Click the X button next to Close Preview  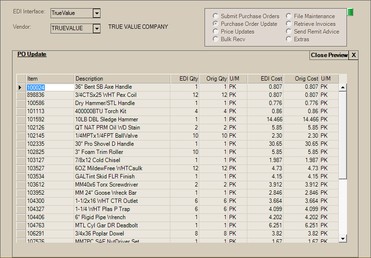coord(354,55)
